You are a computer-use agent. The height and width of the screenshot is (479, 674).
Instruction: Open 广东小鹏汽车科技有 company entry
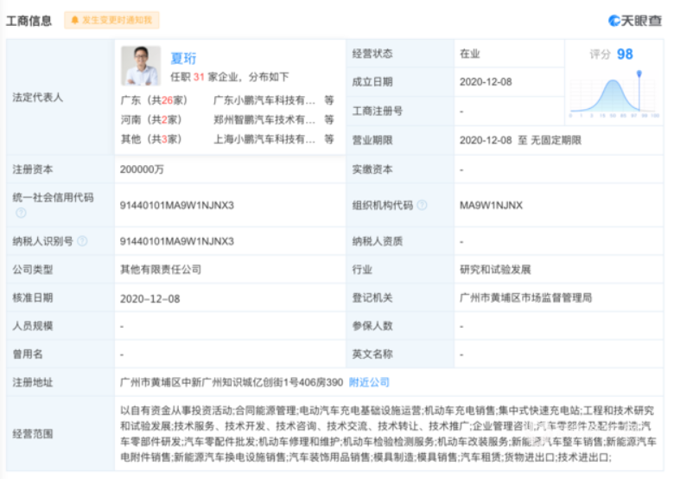pyautogui.click(x=264, y=100)
